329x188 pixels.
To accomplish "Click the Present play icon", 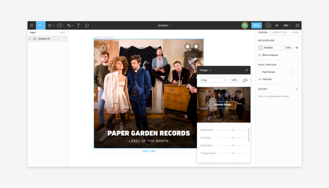I will (x=268, y=25).
